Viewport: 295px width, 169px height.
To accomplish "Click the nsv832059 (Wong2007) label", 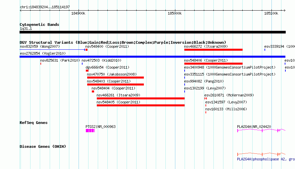I will [40, 46].
